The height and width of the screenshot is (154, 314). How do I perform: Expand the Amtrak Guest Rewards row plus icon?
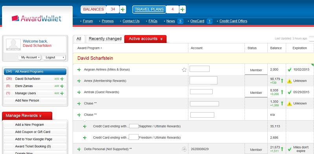pyautogui.click(x=79, y=92)
